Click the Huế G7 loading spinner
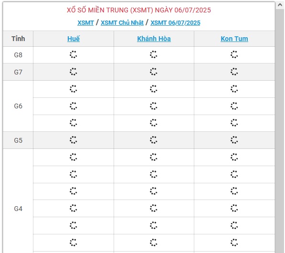The height and width of the screenshot is (253, 285). click(73, 72)
